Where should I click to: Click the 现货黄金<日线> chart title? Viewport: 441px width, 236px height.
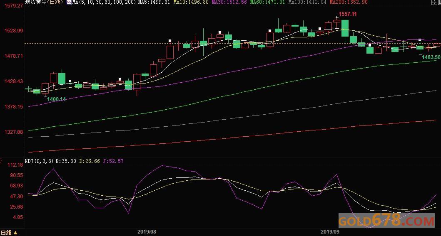pos(44,2)
